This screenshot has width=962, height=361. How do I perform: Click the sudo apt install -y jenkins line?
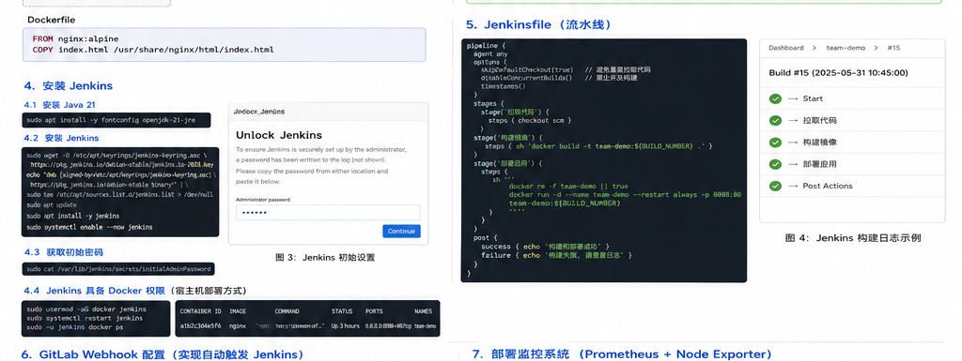(73, 216)
